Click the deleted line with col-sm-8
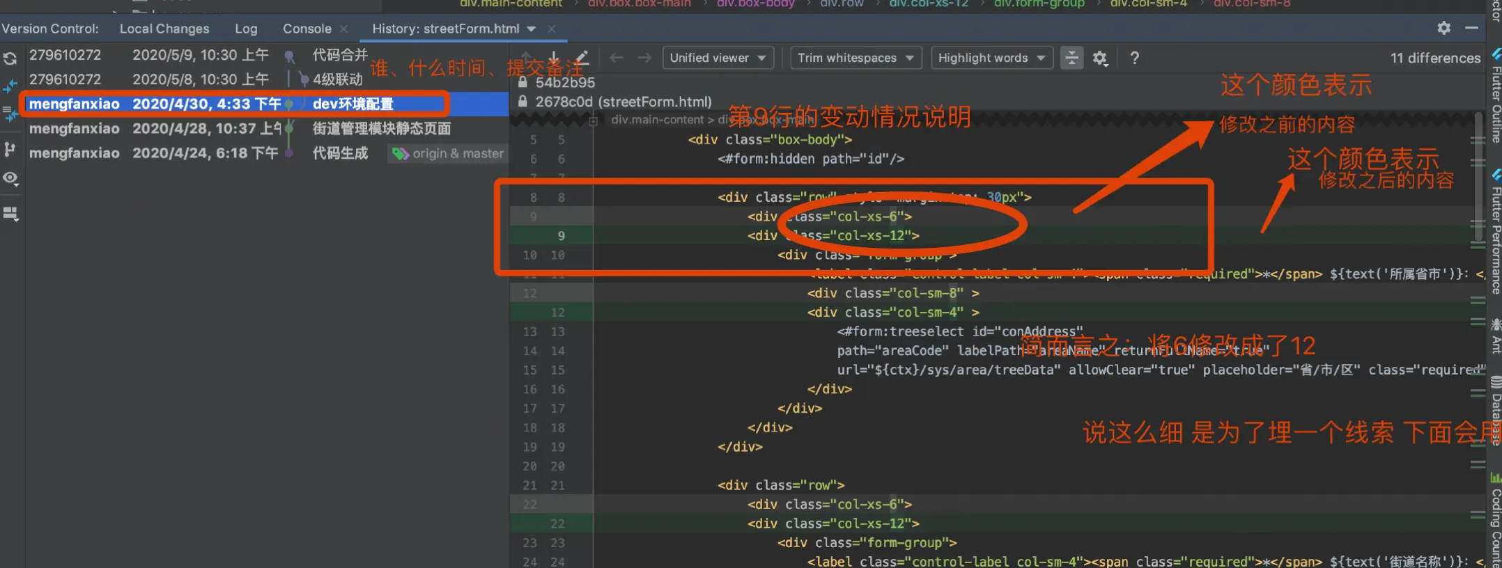The height and width of the screenshot is (568, 1502). coord(894,293)
